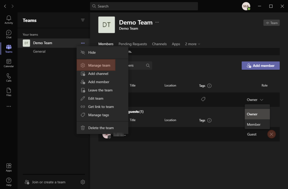Click the Team visibility badge

[x=271, y=23]
